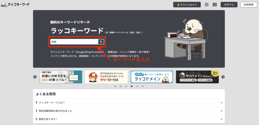Show next banners with right carousel arrow

(x=223, y=77)
